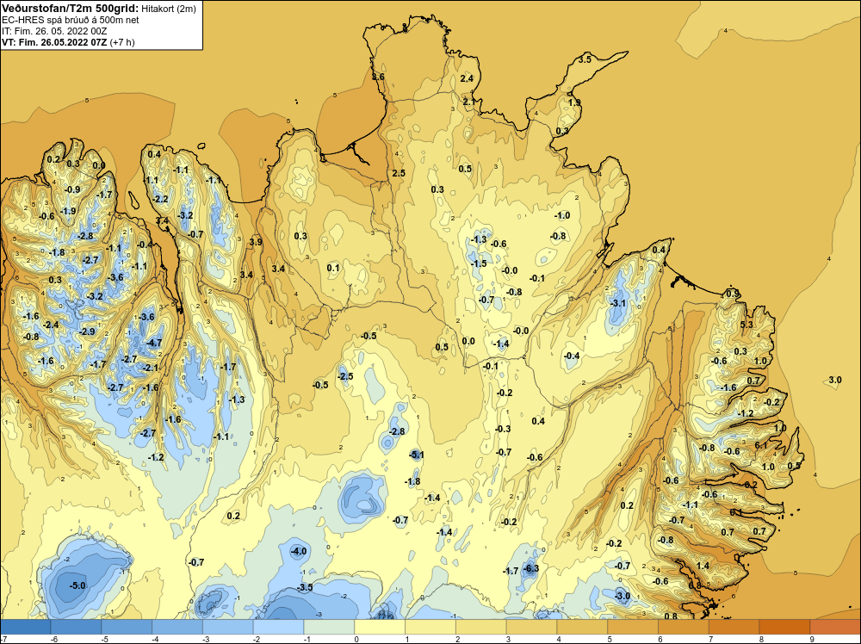This screenshot has height=644, width=861.
Task: Click the 0.9 temperature label
Action: (x=733, y=294)
